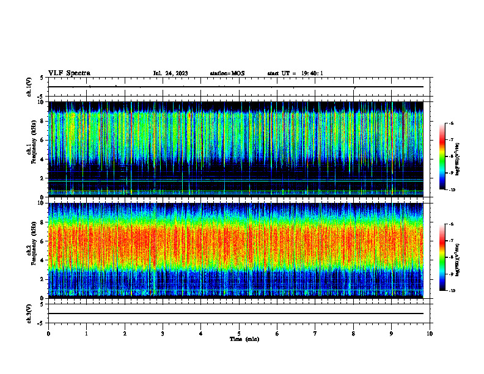The width and height of the screenshot is (484, 374).
Task: Click the "0" time axis tick label
Action: (48, 334)
